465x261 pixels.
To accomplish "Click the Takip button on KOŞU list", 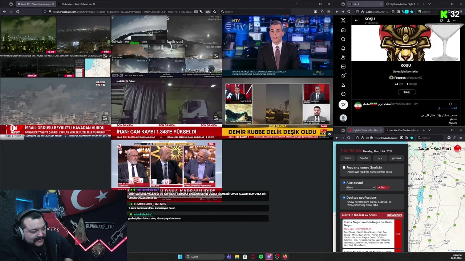I will click(x=407, y=92).
